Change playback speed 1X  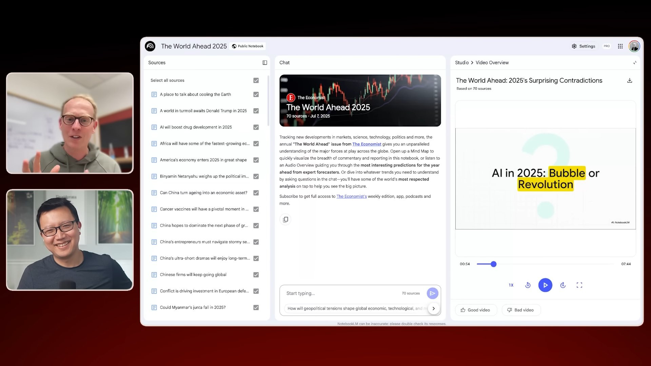tap(511, 285)
